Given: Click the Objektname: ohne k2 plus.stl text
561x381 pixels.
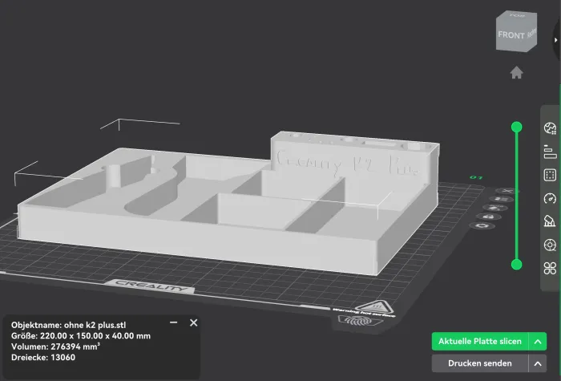Looking at the screenshot, I should click(68, 325).
